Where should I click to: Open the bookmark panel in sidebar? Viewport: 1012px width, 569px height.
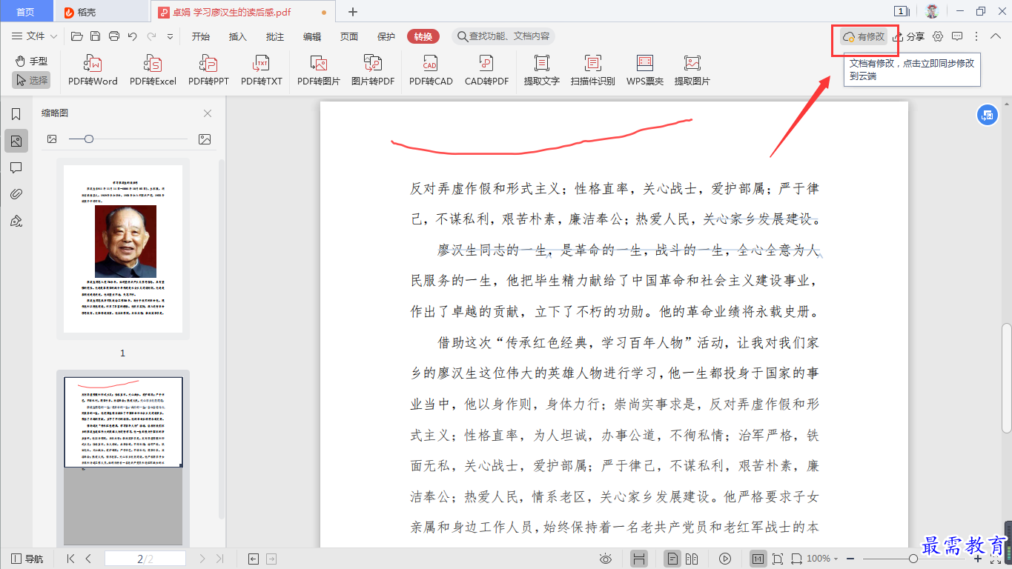16,114
